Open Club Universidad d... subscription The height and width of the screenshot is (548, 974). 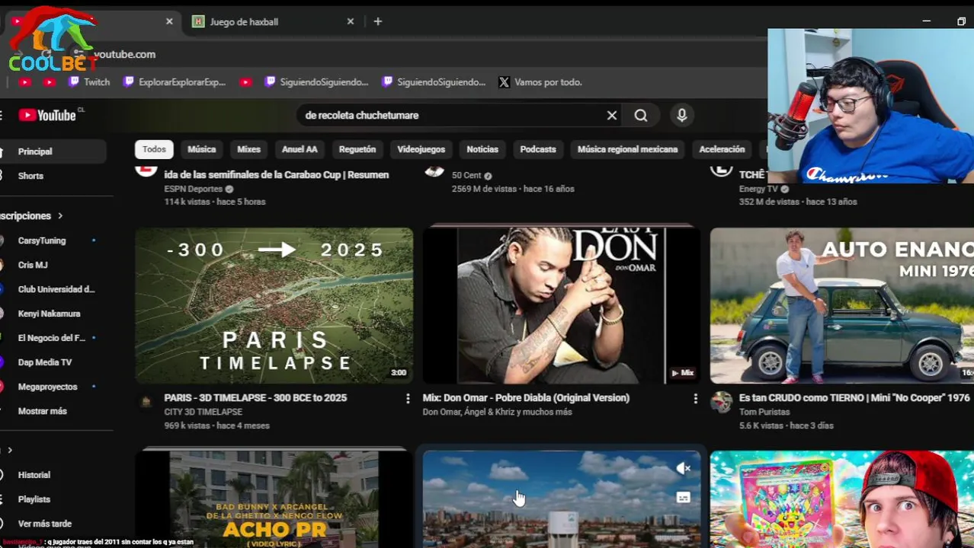tap(53, 289)
